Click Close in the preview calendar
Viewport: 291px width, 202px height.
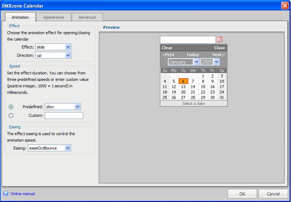[219, 48]
